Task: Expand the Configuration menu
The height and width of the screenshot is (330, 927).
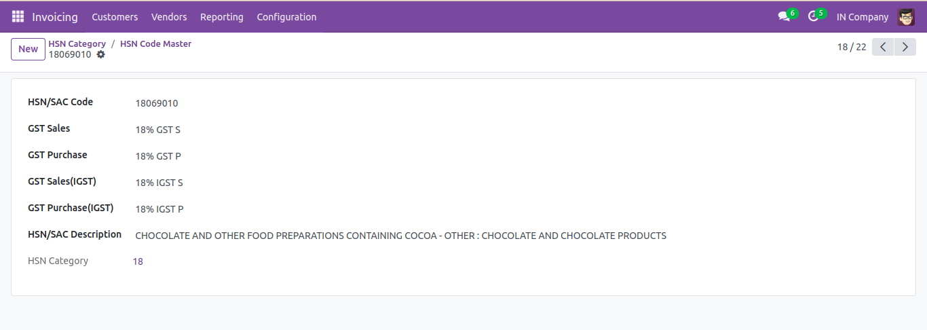Action: [286, 17]
